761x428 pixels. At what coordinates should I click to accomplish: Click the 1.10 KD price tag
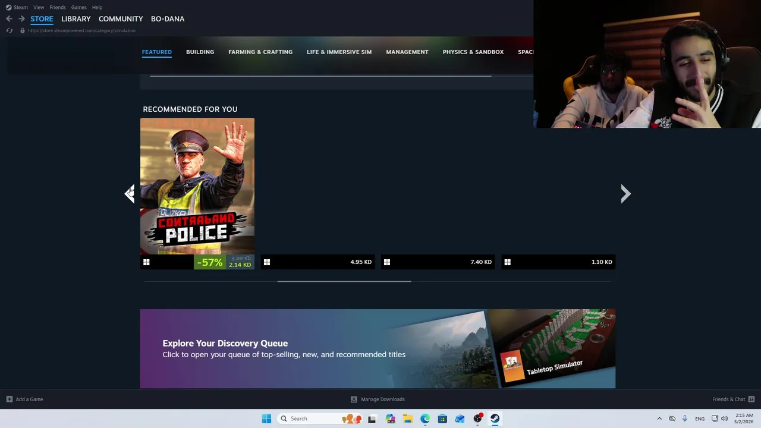click(602, 262)
